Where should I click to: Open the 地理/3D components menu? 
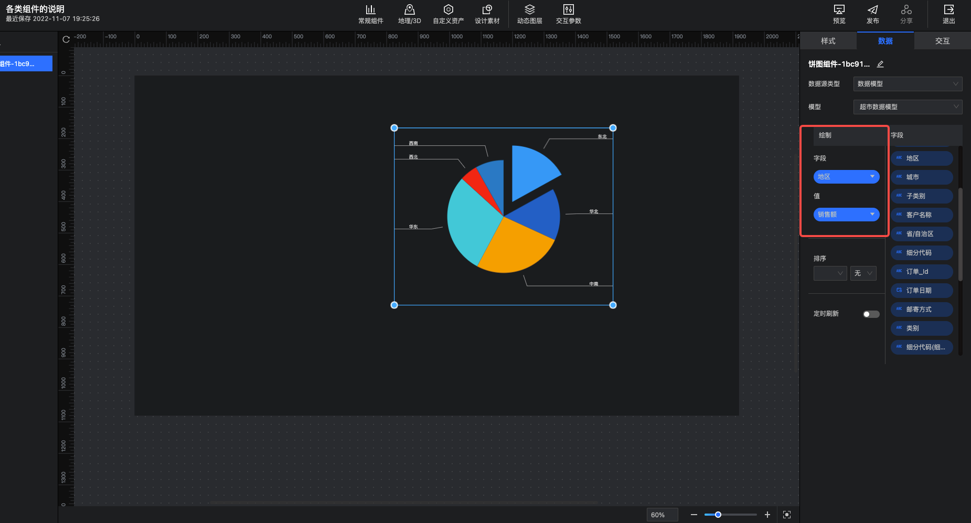click(409, 14)
